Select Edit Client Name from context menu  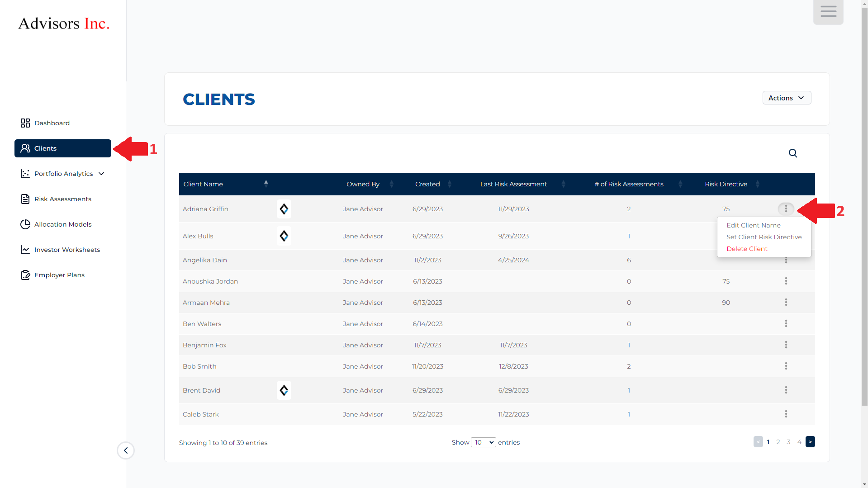(753, 225)
